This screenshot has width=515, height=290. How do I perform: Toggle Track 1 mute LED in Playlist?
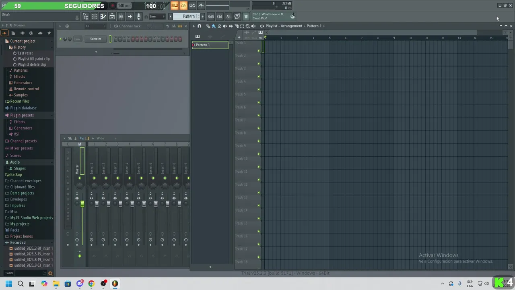(x=259, y=51)
